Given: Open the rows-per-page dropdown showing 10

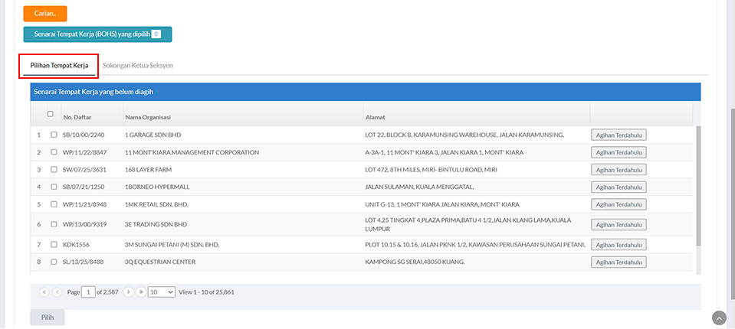Looking at the screenshot, I should (x=162, y=292).
